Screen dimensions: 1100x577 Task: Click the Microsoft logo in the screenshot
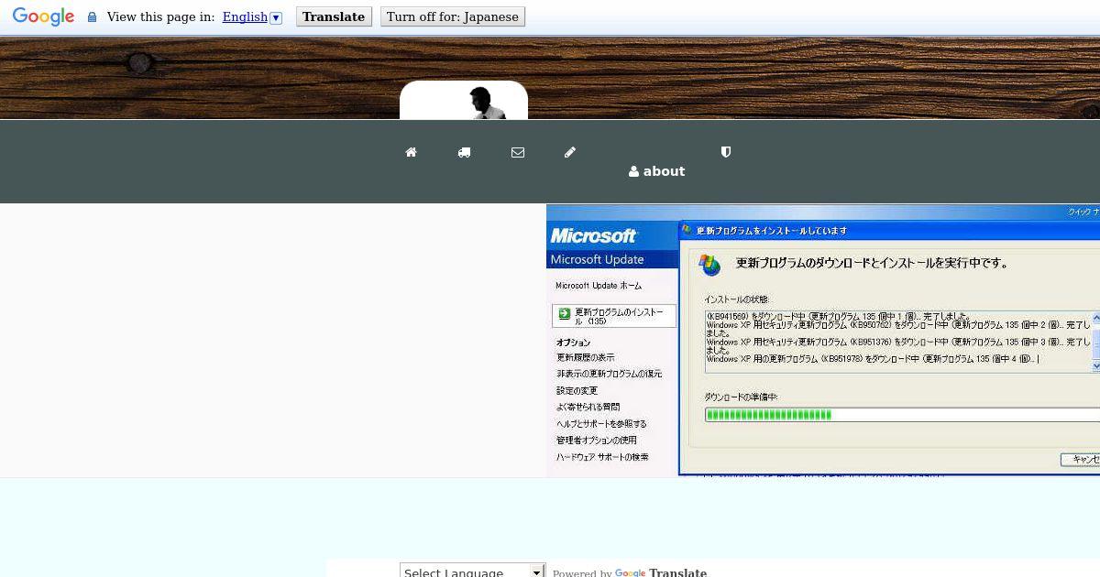coord(594,235)
